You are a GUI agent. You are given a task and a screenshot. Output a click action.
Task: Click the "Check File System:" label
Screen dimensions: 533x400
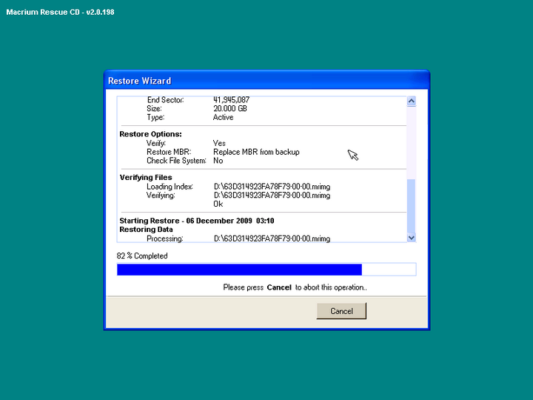(176, 161)
